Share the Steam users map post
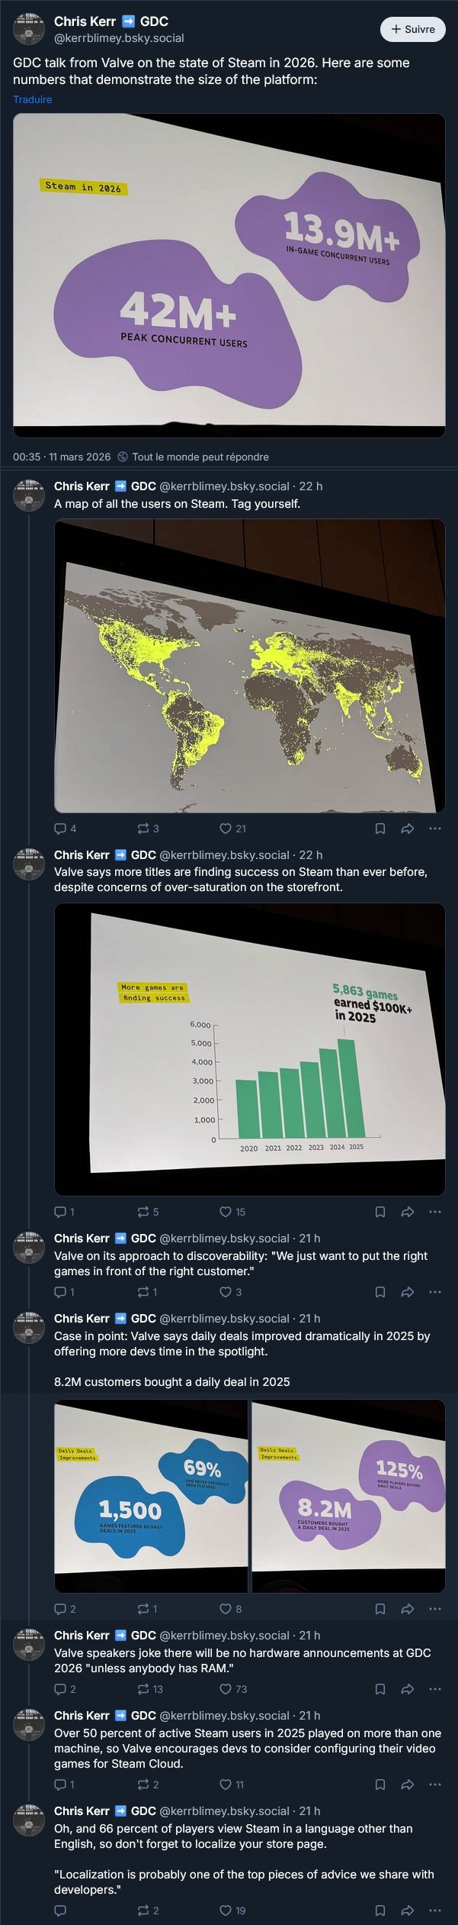This screenshot has width=458, height=1925. [408, 828]
